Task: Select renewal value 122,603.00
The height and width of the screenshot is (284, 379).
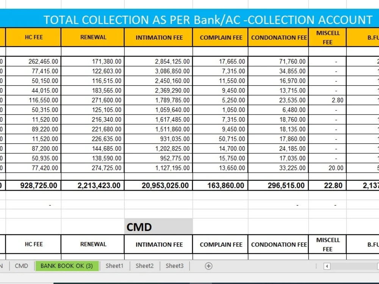Action: point(93,71)
